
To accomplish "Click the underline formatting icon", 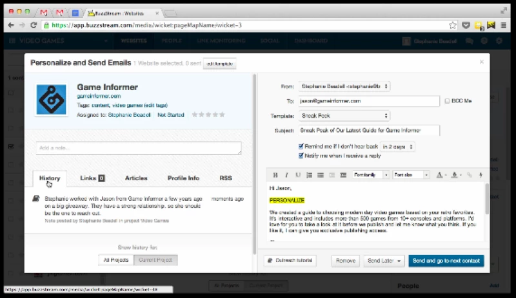I will 297,174.
